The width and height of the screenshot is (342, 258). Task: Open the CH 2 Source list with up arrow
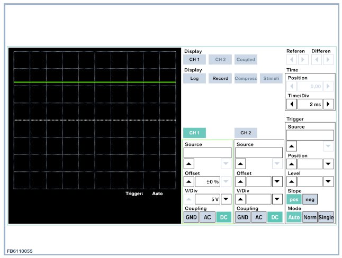click(x=240, y=164)
